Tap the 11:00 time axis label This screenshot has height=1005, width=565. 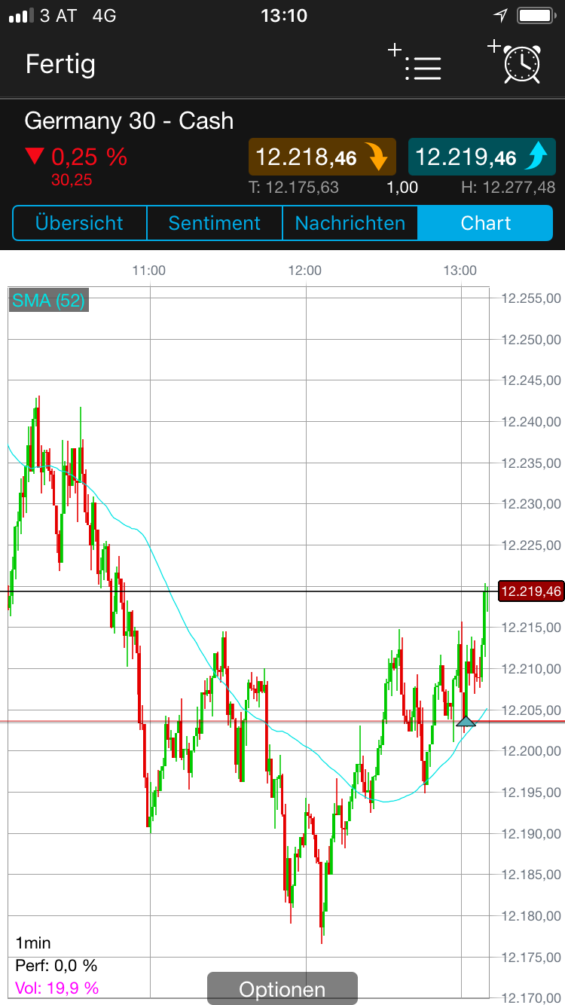coord(149,270)
